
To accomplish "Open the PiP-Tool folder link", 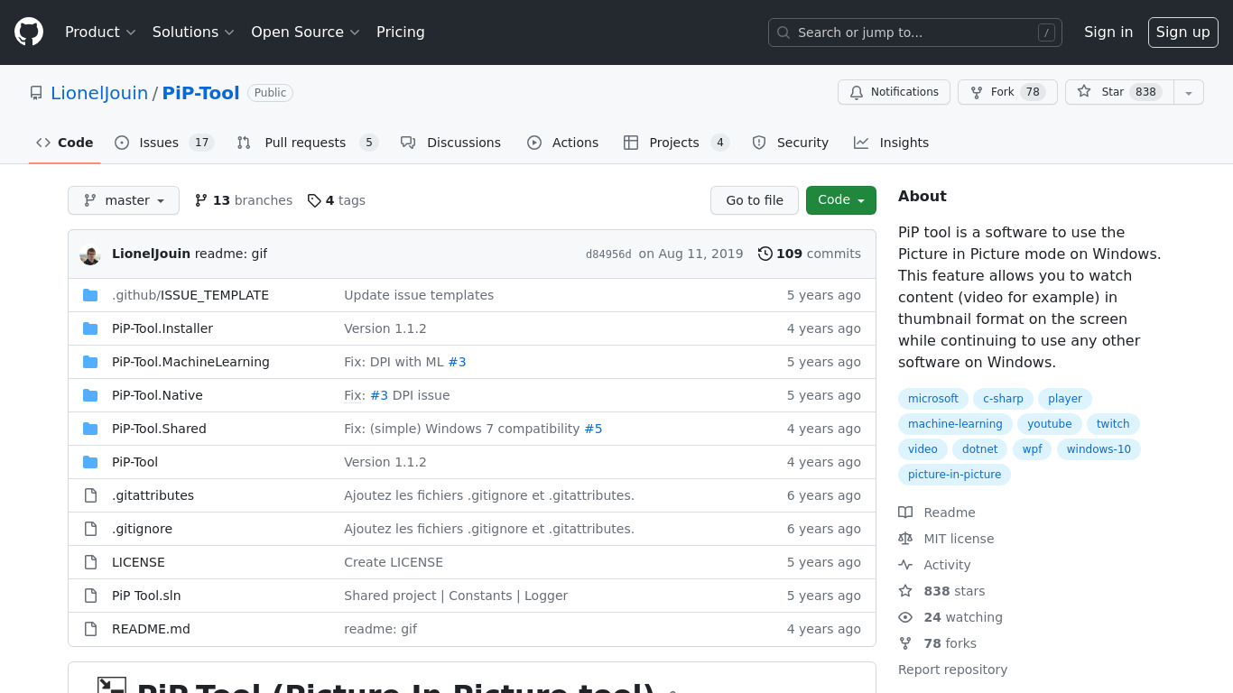I will point(134,462).
